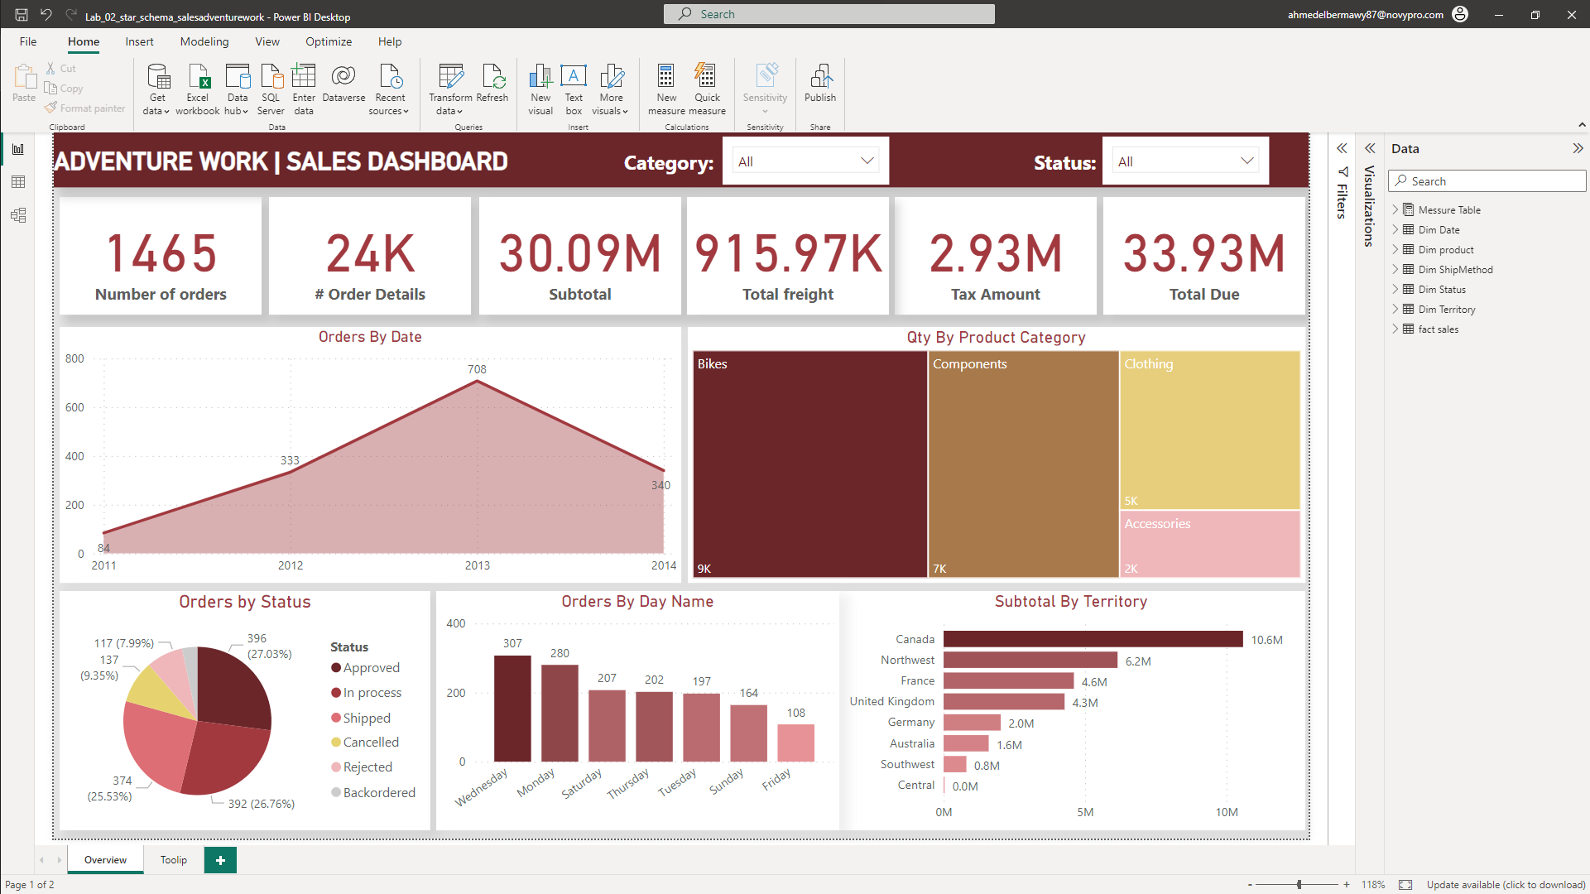Toggle Backordered legend entry

click(378, 793)
